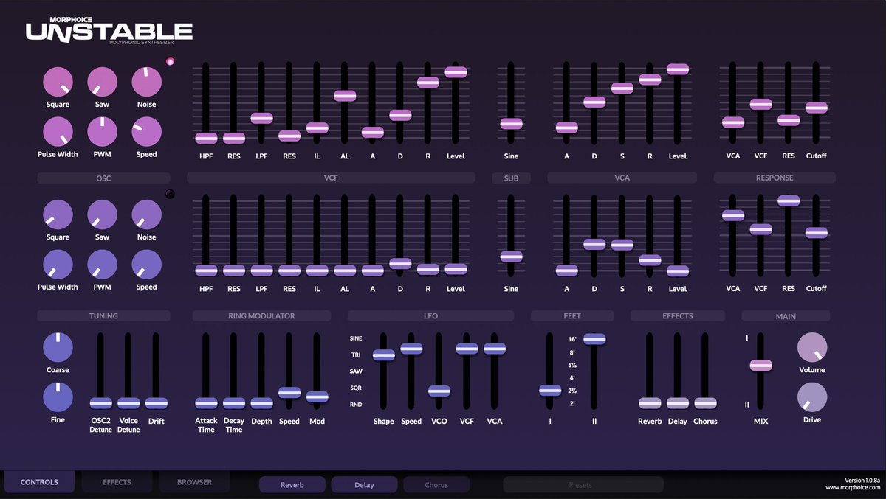Click the upper VCA Level slider handle
This screenshot has width=886, height=499.
(x=677, y=69)
